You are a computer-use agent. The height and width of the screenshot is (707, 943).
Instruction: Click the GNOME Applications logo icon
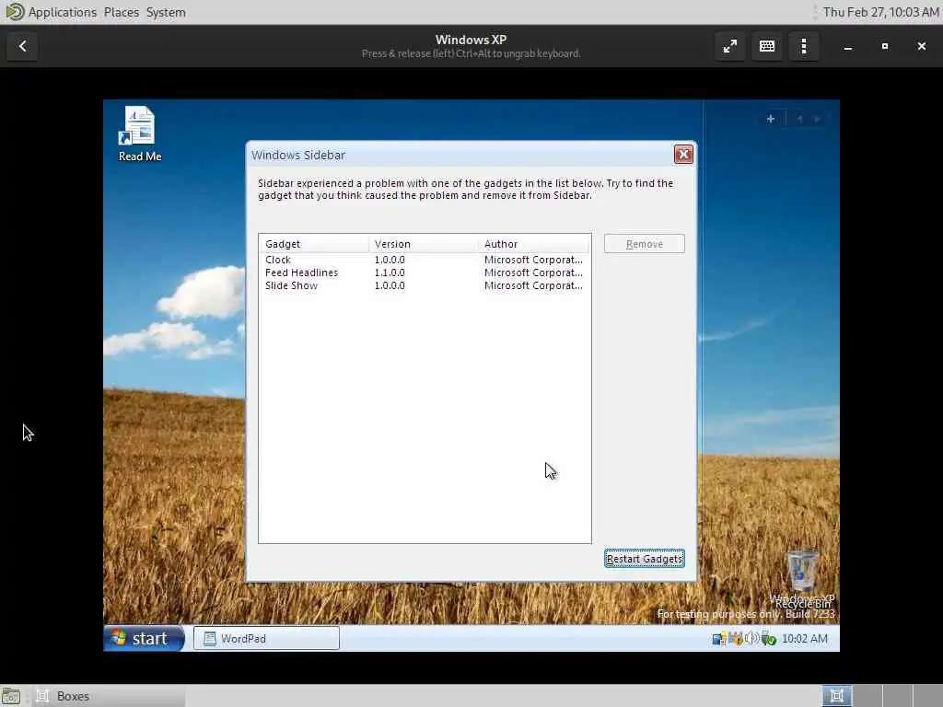pyautogui.click(x=15, y=12)
